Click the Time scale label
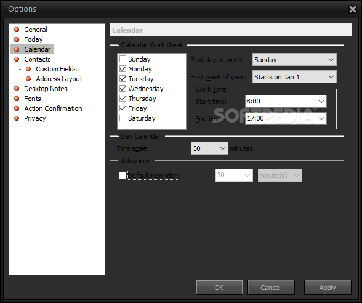Image resolution: width=362 pixels, height=303 pixels. click(x=133, y=148)
